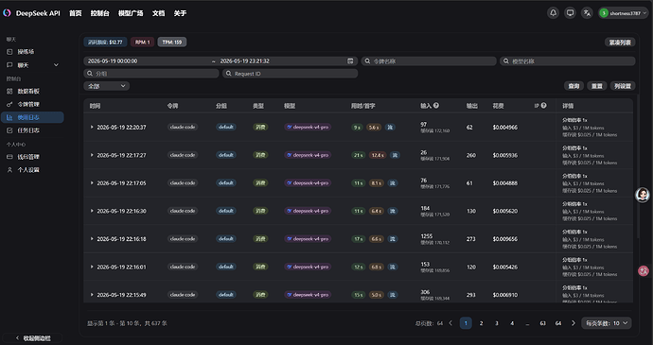
Task: Collapse sidebar with 收起侧边栏 button
Action: point(32,338)
